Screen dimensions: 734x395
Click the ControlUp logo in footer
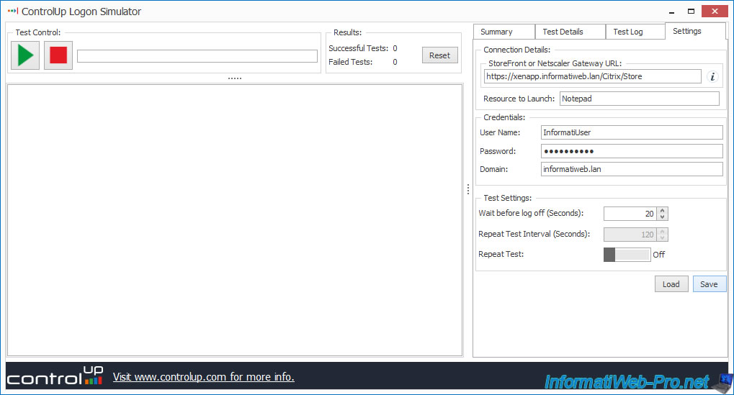[55, 376]
